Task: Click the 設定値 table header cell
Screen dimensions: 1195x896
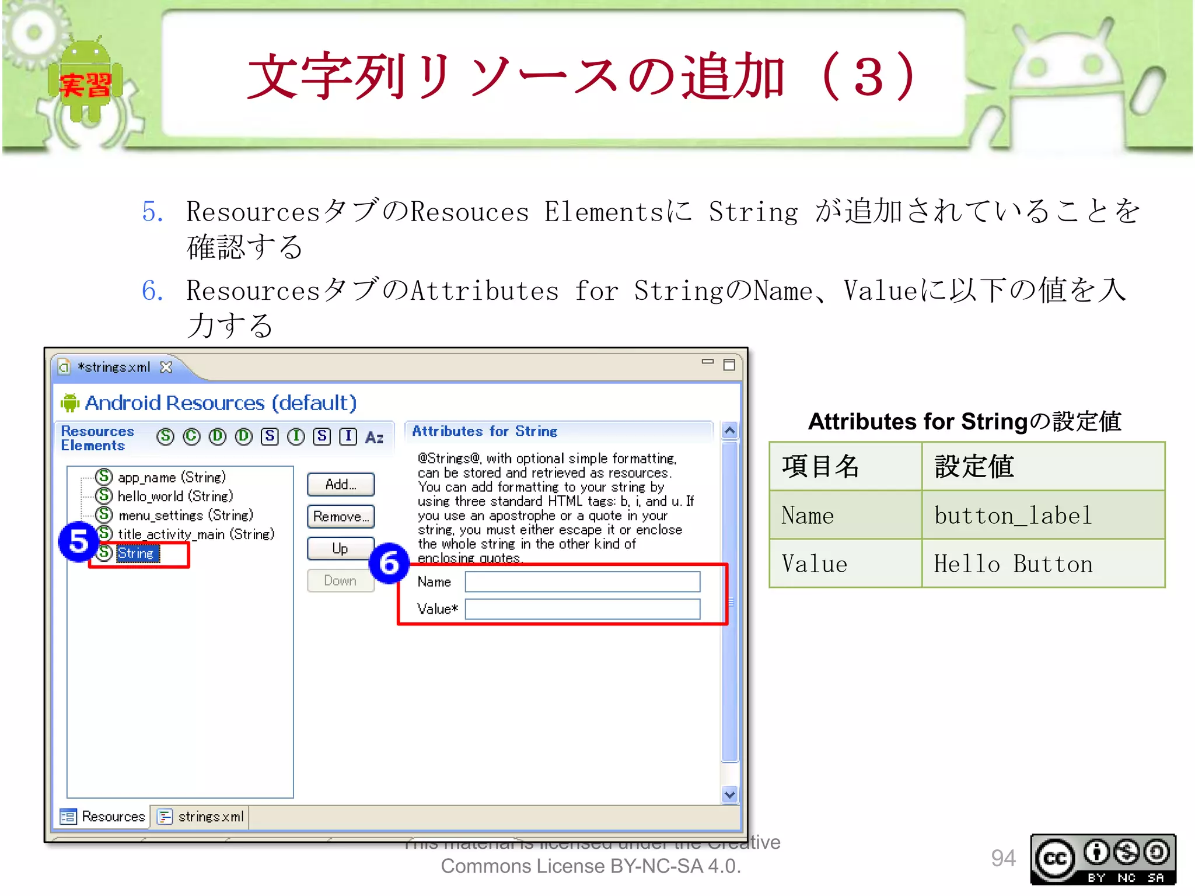Action: point(1043,466)
